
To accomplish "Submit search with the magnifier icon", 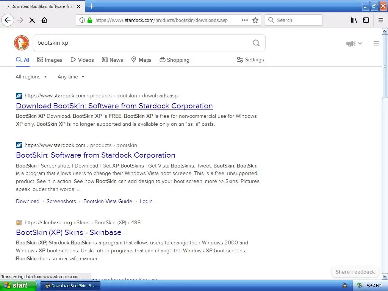I will point(256,43).
